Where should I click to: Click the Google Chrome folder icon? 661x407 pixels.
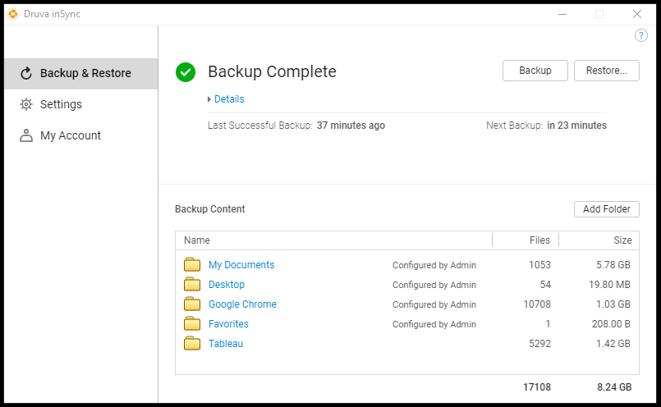point(192,304)
